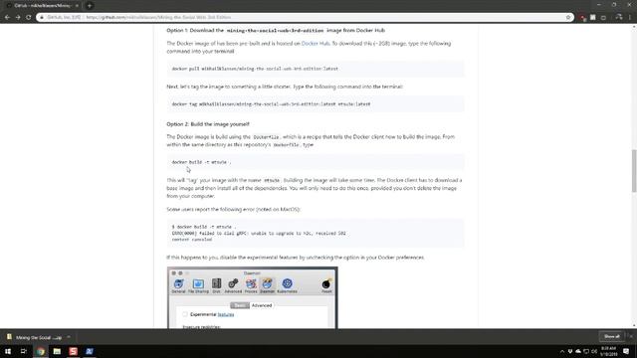Click the address bar URL field

click(x=305, y=18)
